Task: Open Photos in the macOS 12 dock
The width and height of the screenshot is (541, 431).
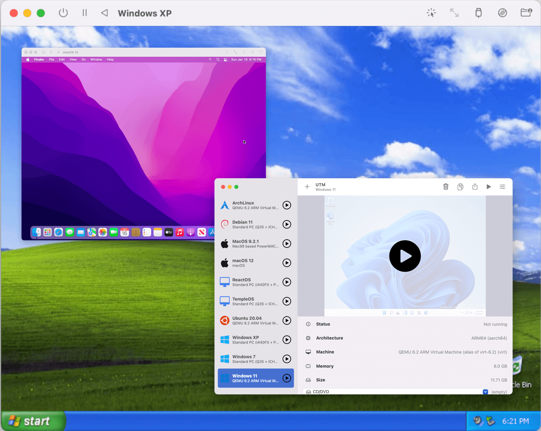Action: 103,232
